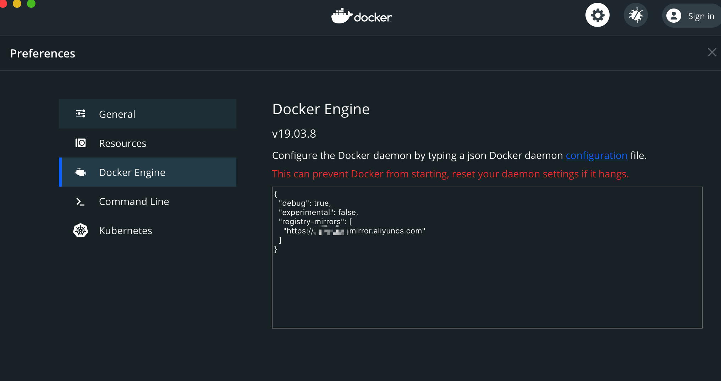Image resolution: width=721 pixels, height=381 pixels.
Task: Open the Kubernetes settings tab
Action: tap(148, 230)
